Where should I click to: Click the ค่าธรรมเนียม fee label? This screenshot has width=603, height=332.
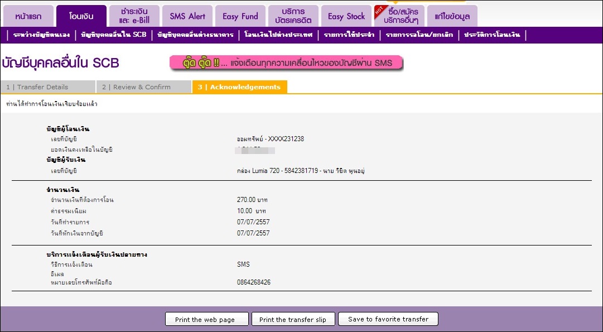coord(70,211)
